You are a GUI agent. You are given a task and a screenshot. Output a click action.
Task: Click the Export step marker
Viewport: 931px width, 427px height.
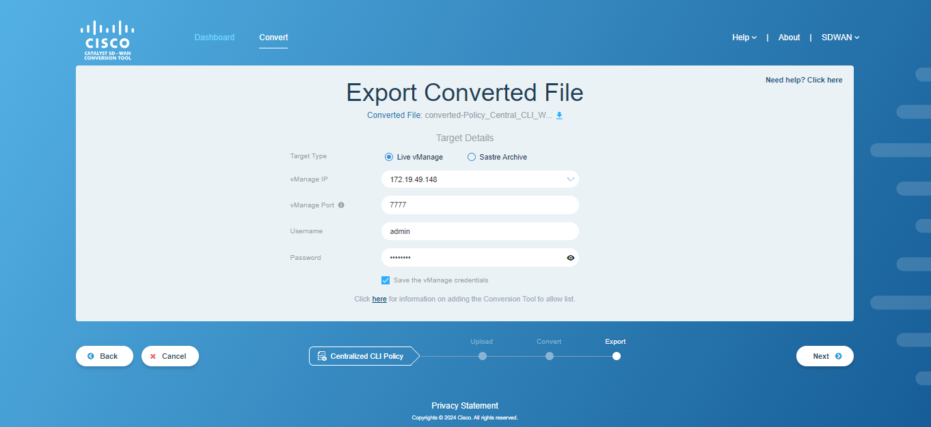click(x=617, y=356)
